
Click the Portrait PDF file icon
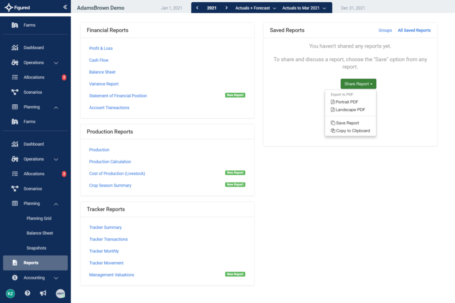[x=332, y=102]
